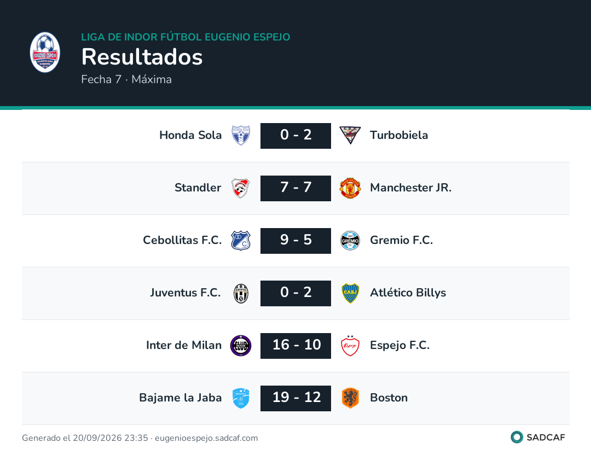Click the Gremio F.C. round badge
Viewport: 591px width, 466px height.
[350, 241]
